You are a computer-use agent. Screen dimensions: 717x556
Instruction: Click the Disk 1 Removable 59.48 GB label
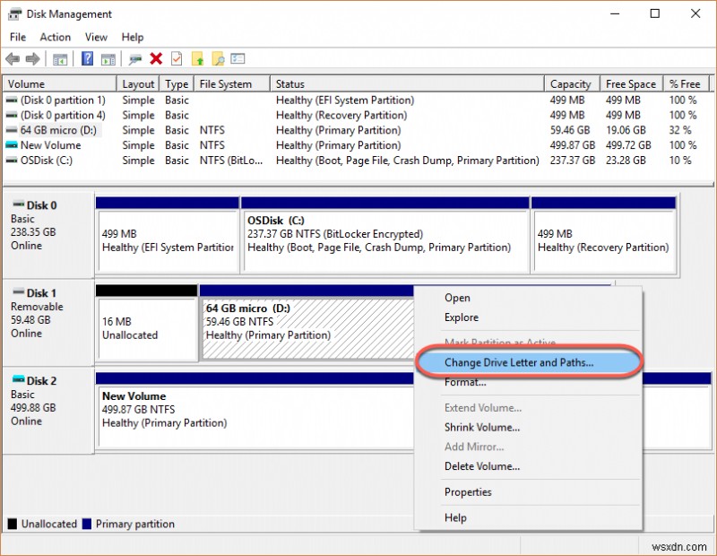pyautogui.click(x=48, y=322)
